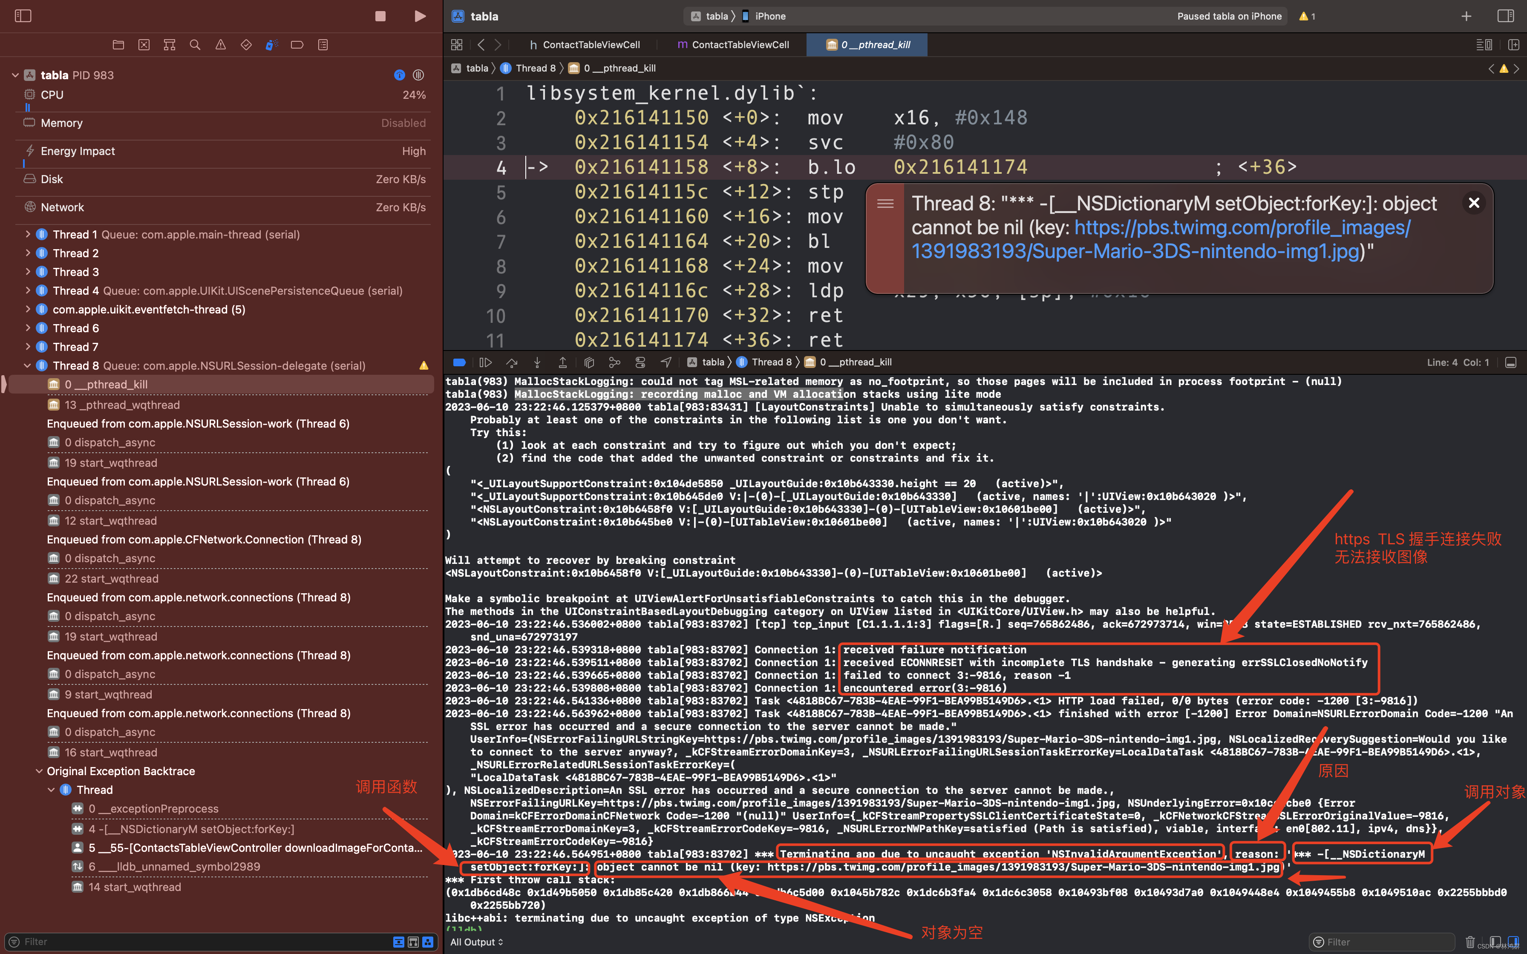This screenshot has width=1527, height=954.
Task: Click the step into debug arrow
Action: 537,362
